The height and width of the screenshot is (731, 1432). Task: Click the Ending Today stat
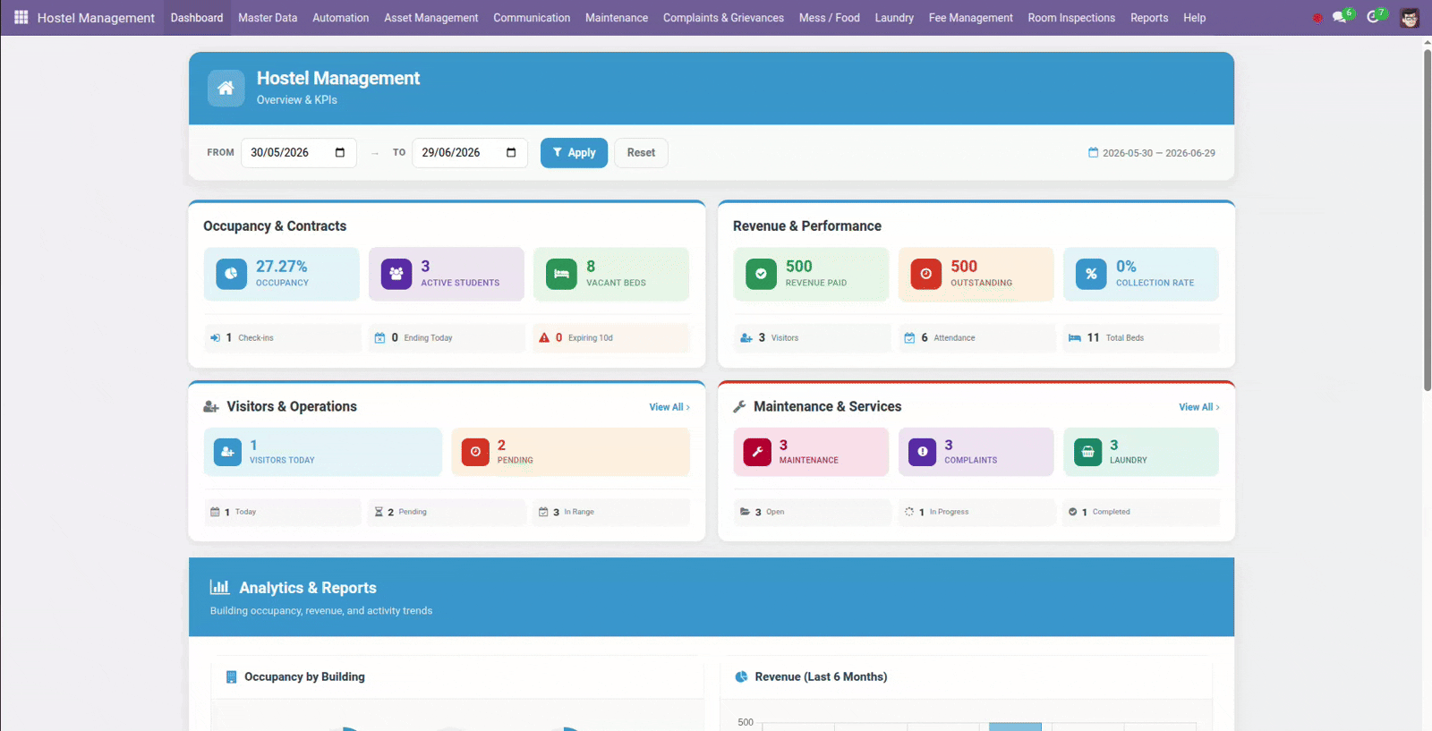tap(447, 338)
